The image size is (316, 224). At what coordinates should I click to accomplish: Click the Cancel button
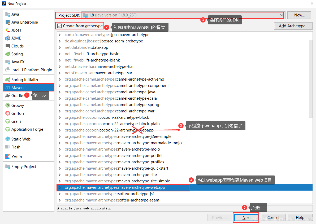273,218
